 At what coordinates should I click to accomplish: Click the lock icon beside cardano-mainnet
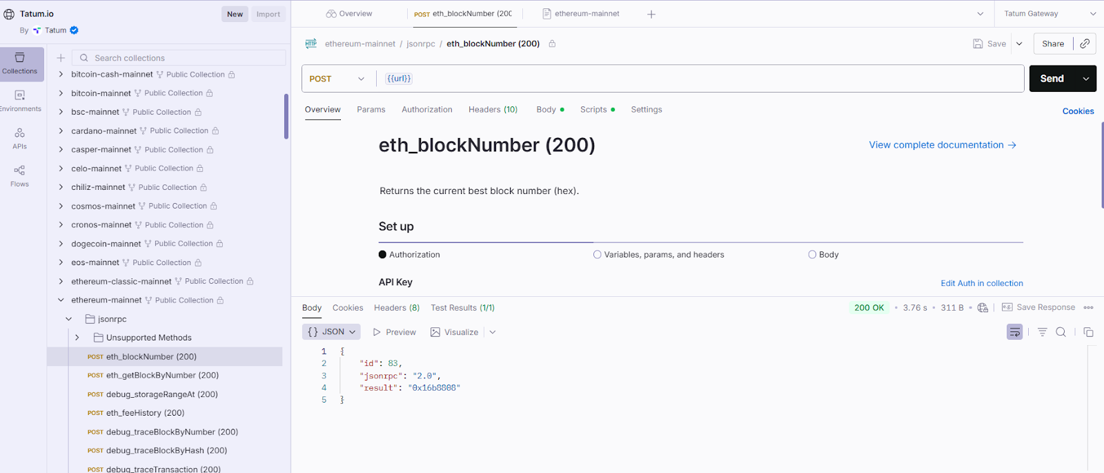coord(215,131)
